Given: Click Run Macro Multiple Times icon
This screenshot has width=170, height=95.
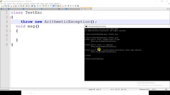Looking at the screenshot, I should (75, 6).
